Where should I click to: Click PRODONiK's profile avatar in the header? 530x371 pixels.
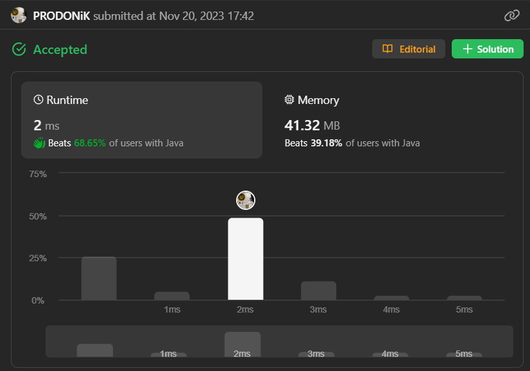pos(19,15)
